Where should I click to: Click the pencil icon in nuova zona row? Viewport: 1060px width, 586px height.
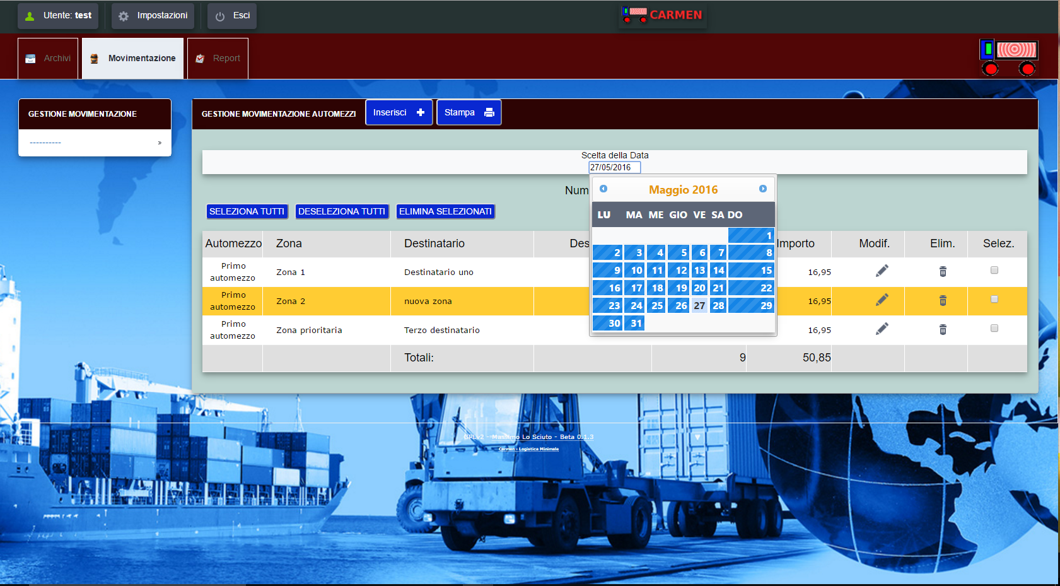pos(882,300)
